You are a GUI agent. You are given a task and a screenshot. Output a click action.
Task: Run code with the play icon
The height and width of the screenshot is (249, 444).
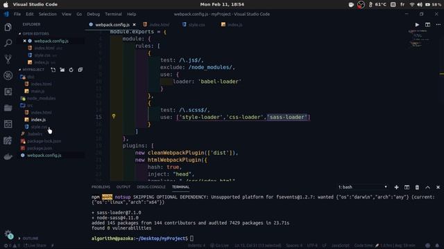click(417, 25)
